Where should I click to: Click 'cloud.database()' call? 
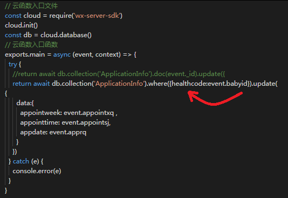pyautogui.click(x=66, y=35)
